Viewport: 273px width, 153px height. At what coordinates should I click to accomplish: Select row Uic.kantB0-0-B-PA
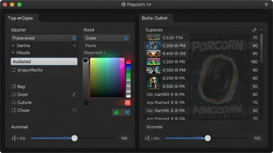pyautogui.click(x=202, y=94)
